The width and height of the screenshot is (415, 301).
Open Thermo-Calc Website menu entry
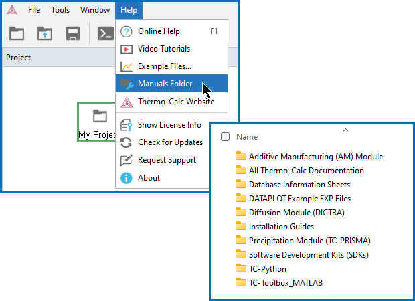tap(171, 102)
